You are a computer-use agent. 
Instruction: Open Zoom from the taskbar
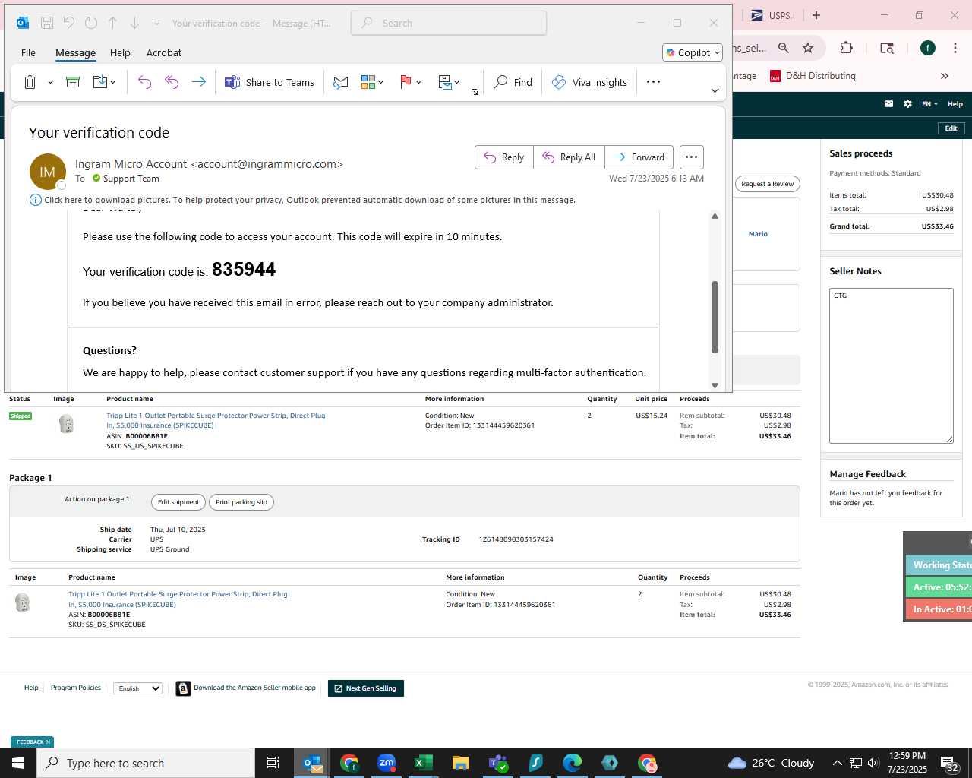(387, 763)
